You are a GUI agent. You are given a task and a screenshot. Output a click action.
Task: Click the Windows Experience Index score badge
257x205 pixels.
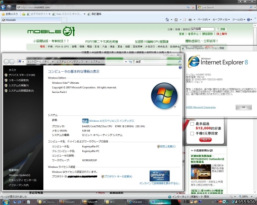[85, 121]
